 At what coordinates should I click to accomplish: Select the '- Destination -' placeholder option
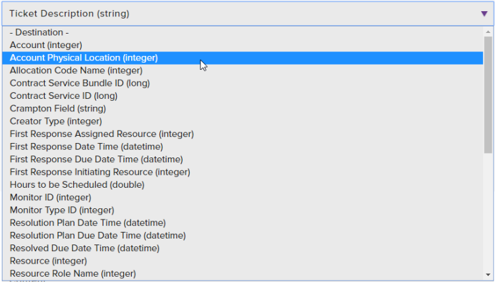(40, 32)
